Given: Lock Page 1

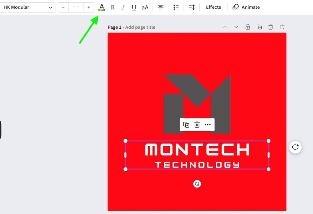Looking at the screenshot, I should point(248,27).
